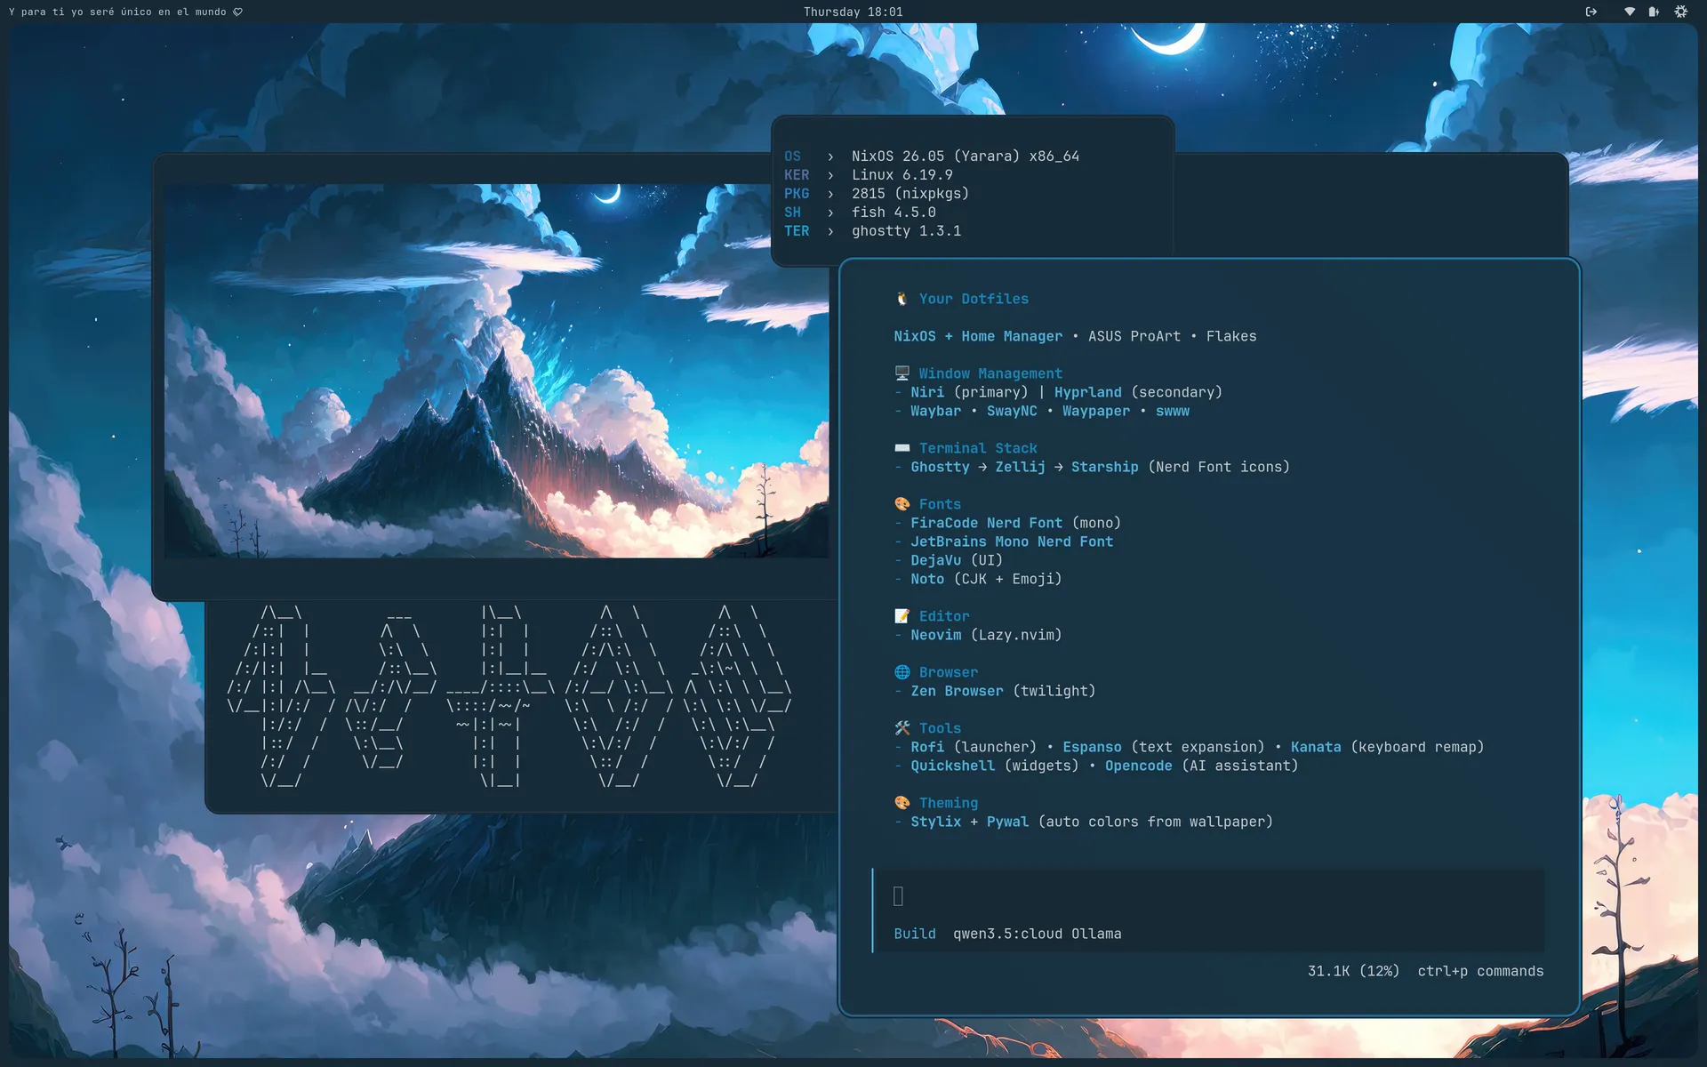
Task: Click the keyboard emoji next to Terminal Stack
Action: [x=902, y=448]
